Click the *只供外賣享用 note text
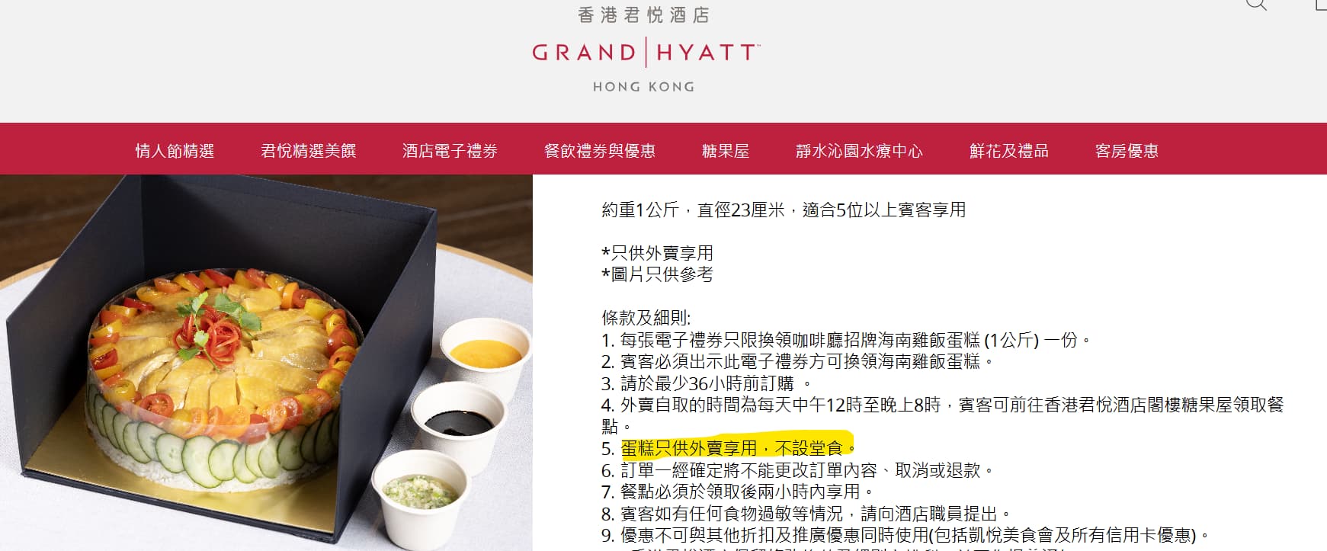The image size is (1327, 551). point(657,253)
